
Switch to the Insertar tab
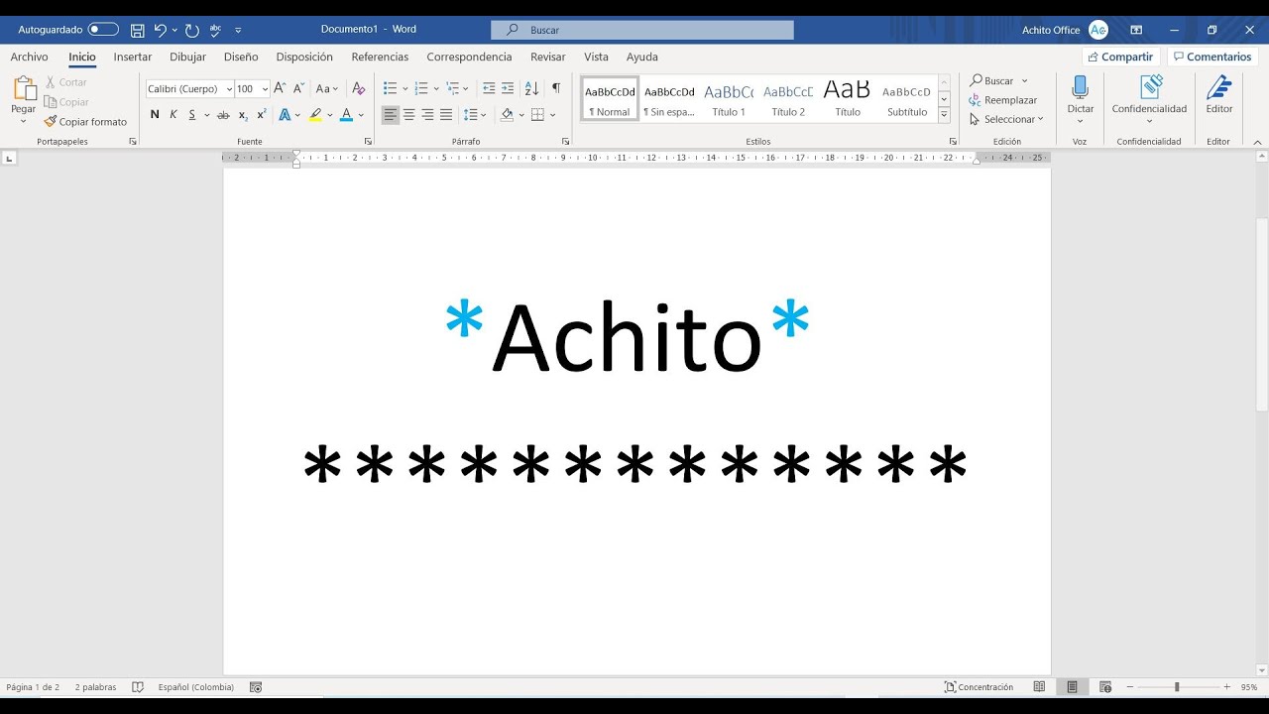coord(133,57)
